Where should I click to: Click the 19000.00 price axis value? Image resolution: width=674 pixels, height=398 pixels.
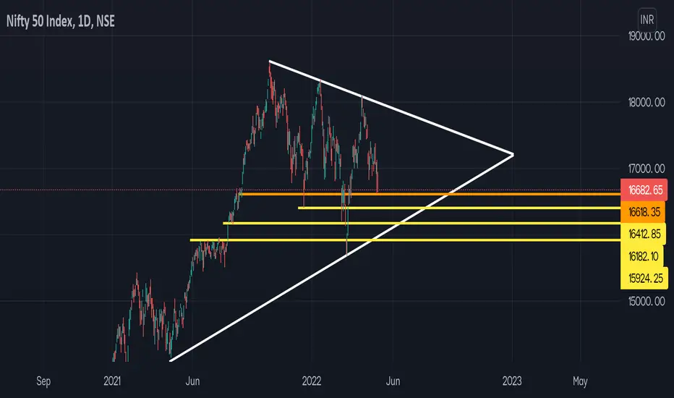[x=646, y=36]
